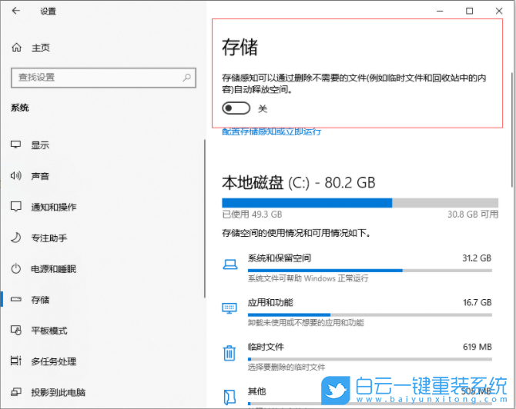Click the 619 MB size value

pyautogui.click(x=477, y=347)
